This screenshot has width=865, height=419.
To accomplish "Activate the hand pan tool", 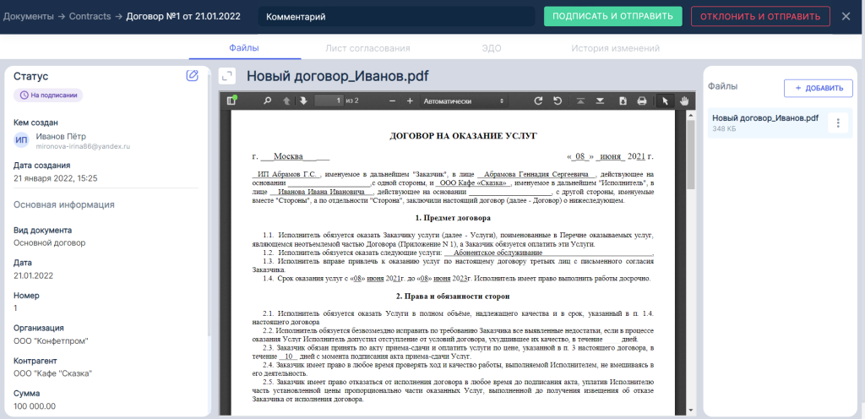I will pyautogui.click(x=685, y=101).
